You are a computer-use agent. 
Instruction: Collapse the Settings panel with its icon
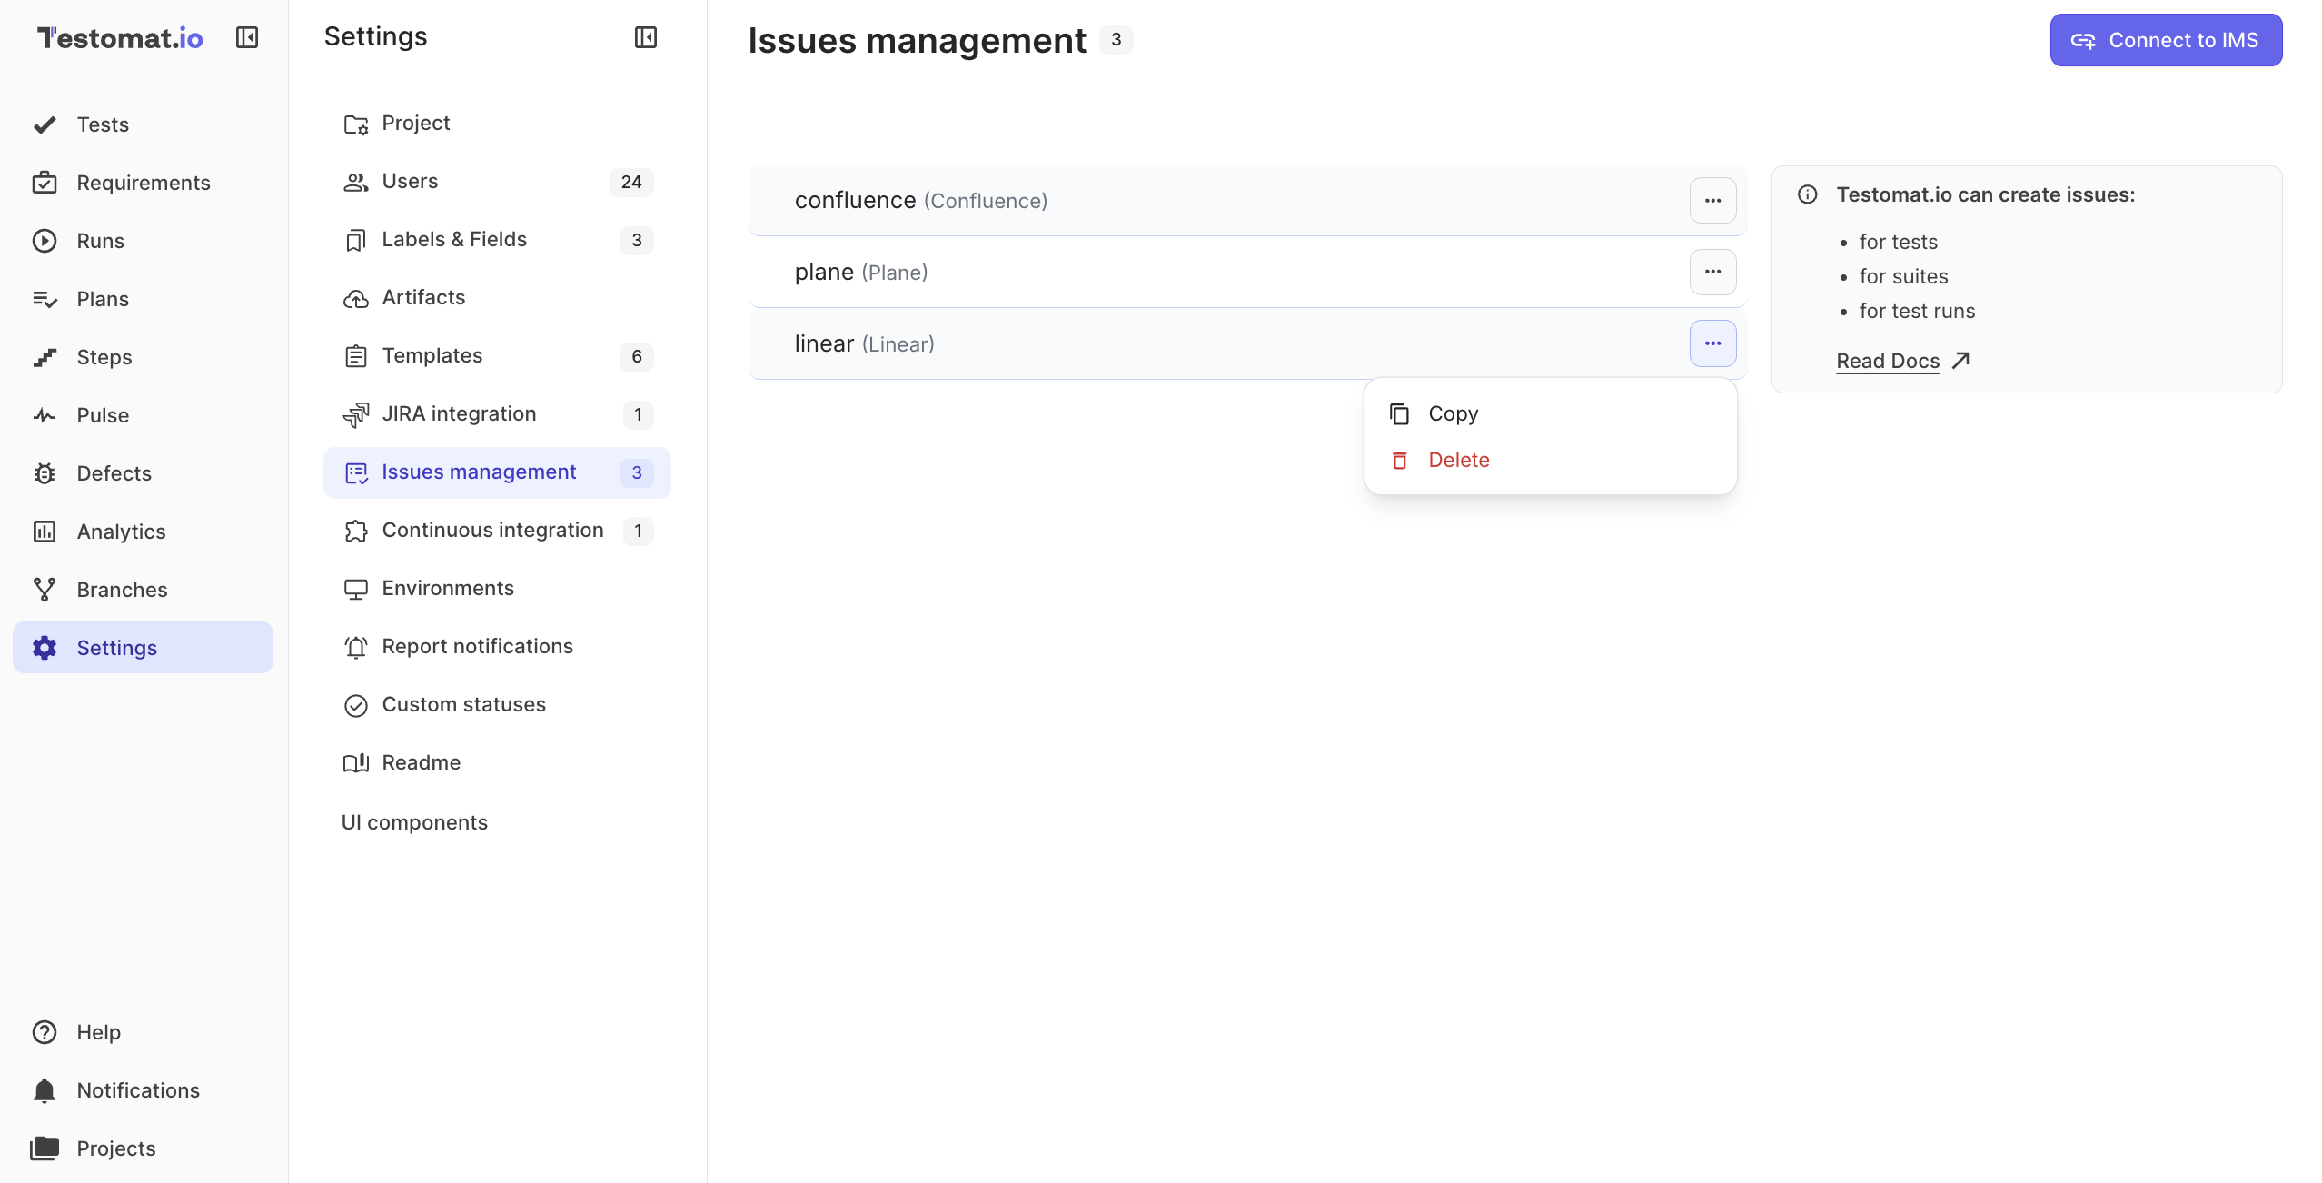[645, 37]
